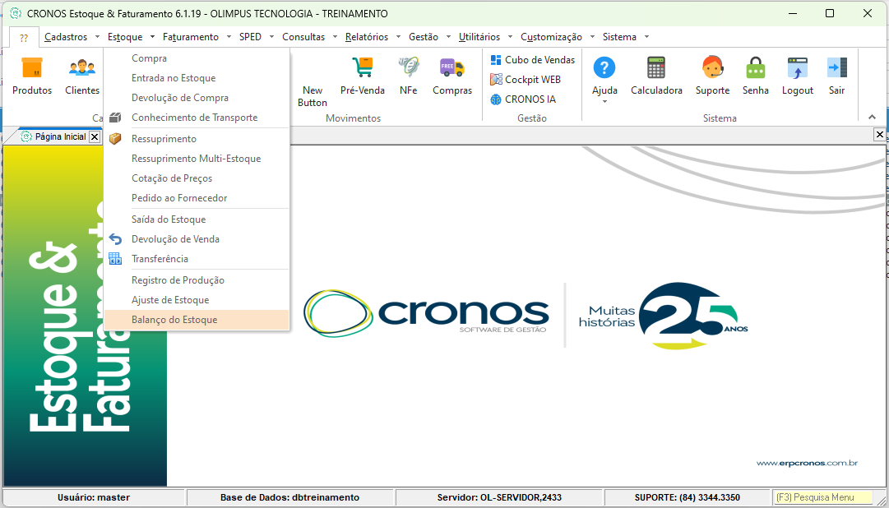Select Balanço do Estoque menu entry
889x508 pixels.
[x=174, y=320]
